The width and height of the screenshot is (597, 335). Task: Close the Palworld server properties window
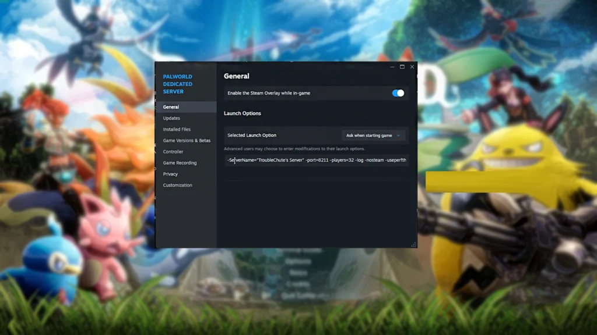point(412,67)
